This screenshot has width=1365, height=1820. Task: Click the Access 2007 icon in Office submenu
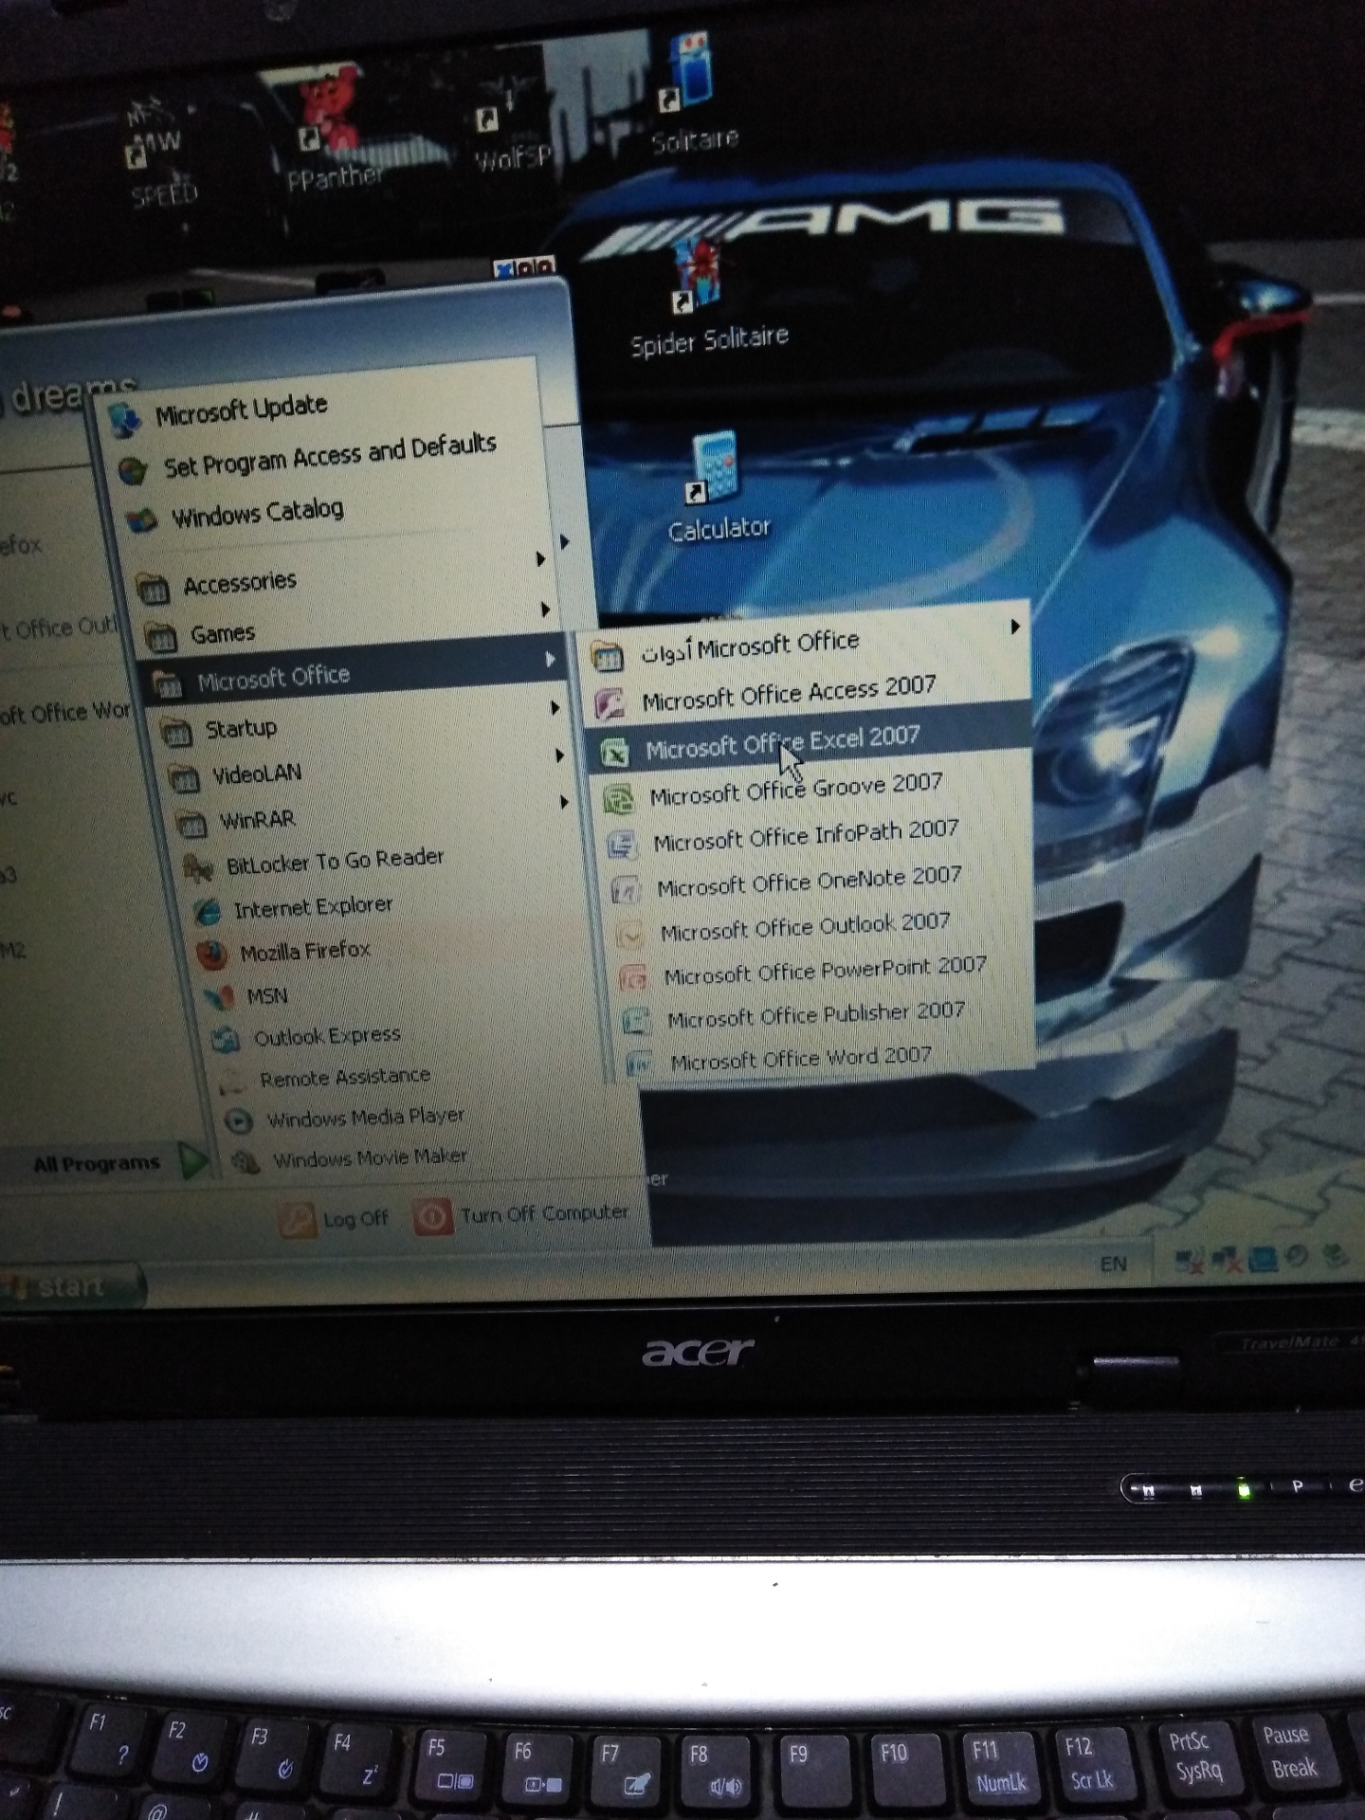tap(609, 704)
